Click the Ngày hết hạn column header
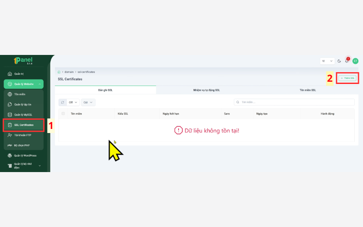The width and height of the screenshot is (363, 227). [x=171, y=114]
